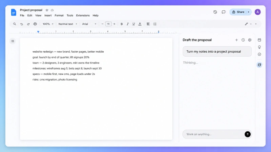Click the right margin marker on ruler
The width and height of the screenshot is (271, 152).
[x=159, y=32]
